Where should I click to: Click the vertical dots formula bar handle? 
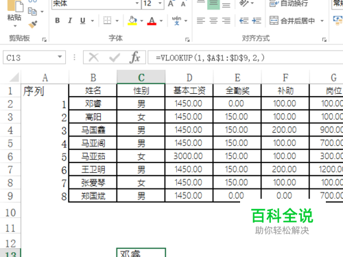[74, 57]
